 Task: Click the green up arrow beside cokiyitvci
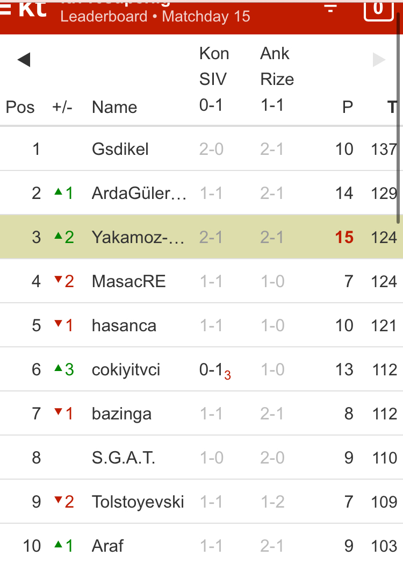(59, 368)
